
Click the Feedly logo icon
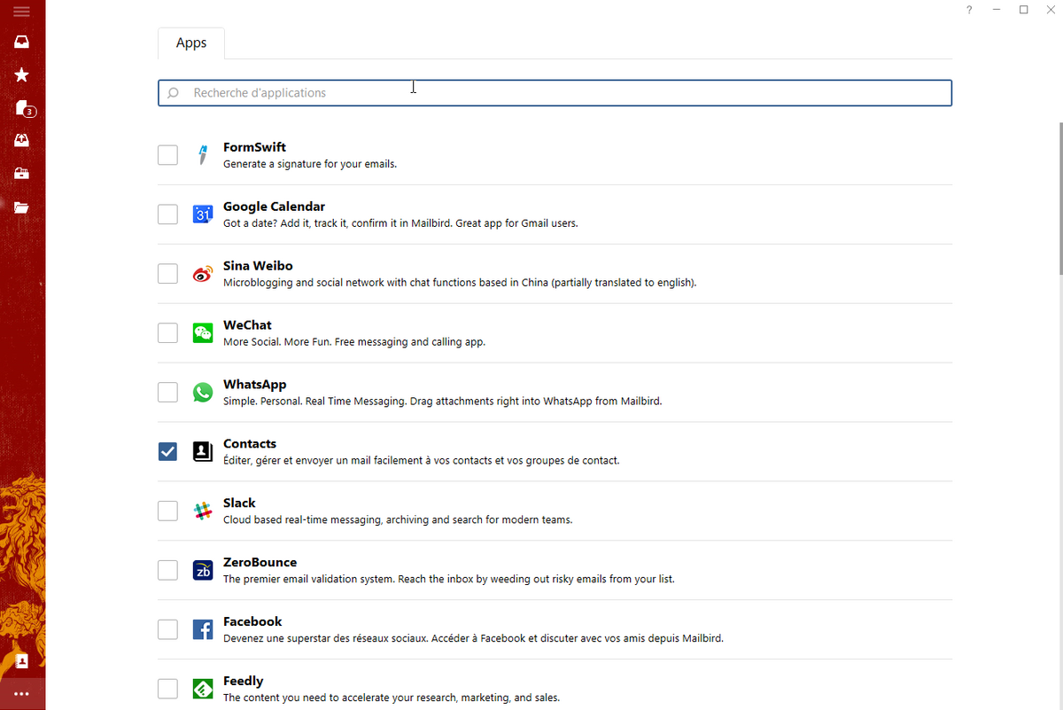coord(203,689)
